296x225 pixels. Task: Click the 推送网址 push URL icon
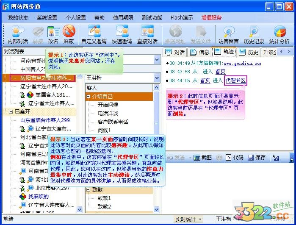click(175, 34)
